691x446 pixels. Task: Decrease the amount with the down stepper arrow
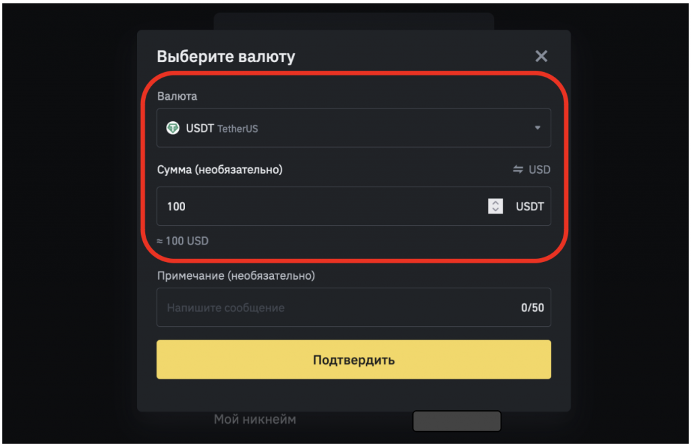coord(495,210)
